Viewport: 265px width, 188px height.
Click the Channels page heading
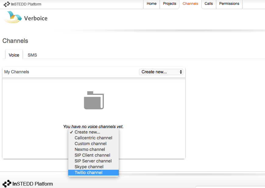[15, 41]
